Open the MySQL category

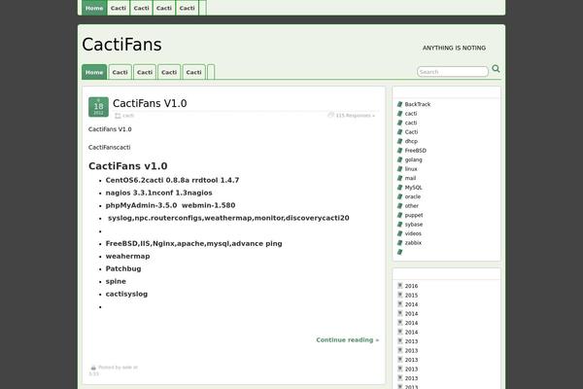(x=414, y=188)
